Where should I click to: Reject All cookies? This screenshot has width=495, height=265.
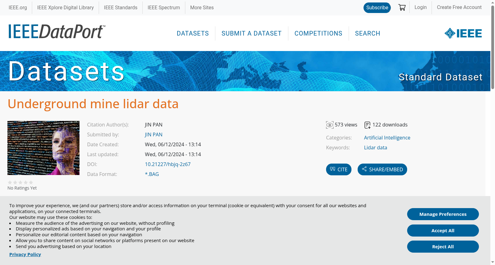[443, 247]
